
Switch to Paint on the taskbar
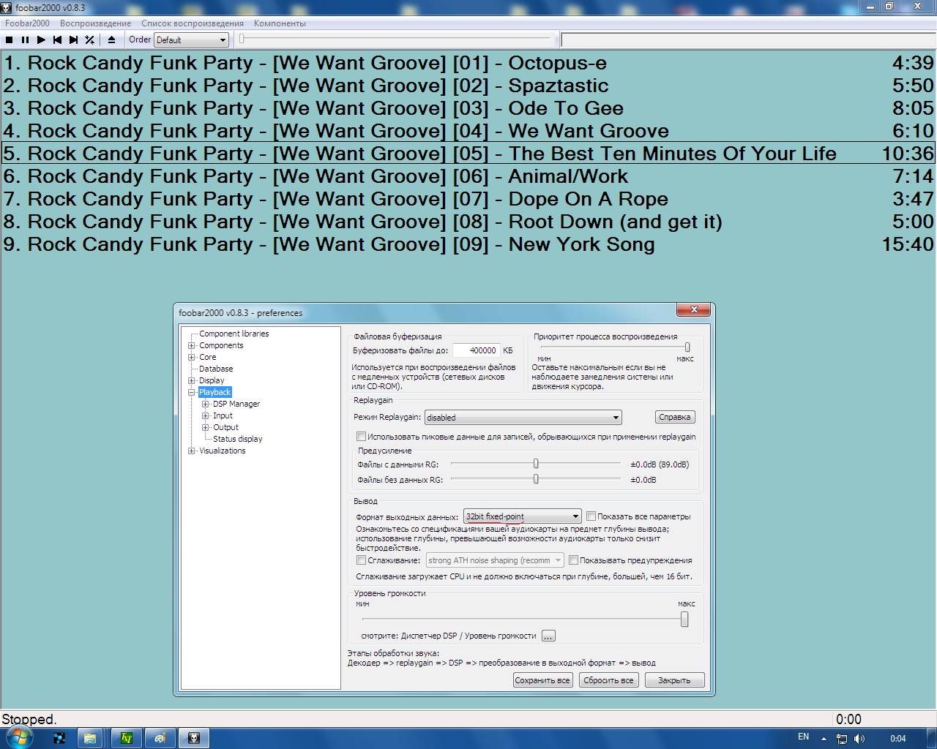click(160, 739)
